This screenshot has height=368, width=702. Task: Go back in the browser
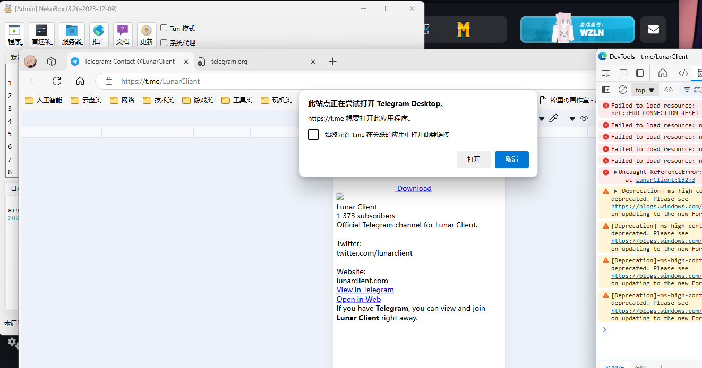[33, 81]
